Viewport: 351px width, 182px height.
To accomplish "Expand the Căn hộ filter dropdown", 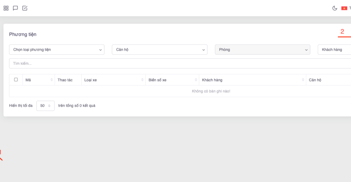I will pyautogui.click(x=159, y=50).
